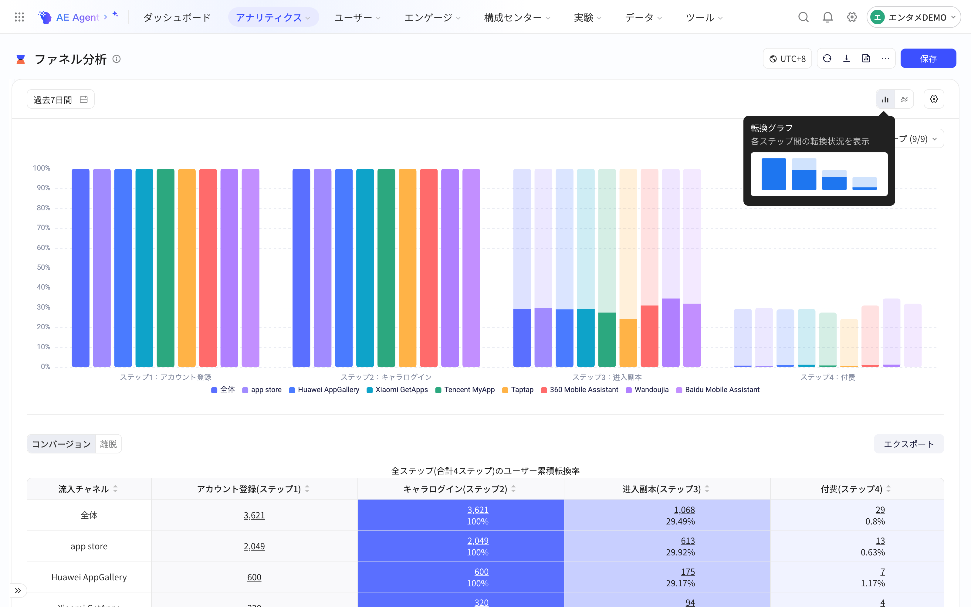This screenshot has height=607, width=971.
Task: Click the UTC+8 timezone button
Action: pos(787,59)
